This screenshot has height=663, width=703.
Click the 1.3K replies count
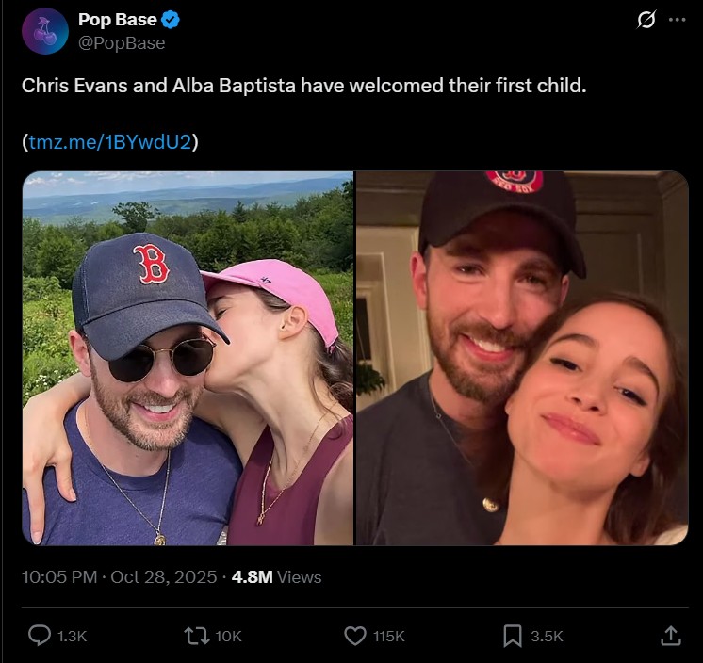73,637
